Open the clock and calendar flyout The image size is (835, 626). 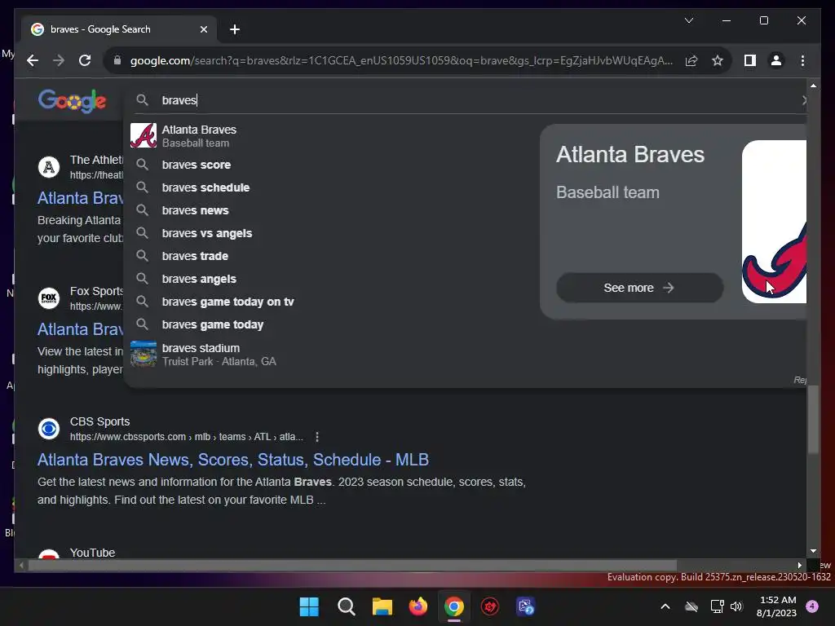click(776, 606)
